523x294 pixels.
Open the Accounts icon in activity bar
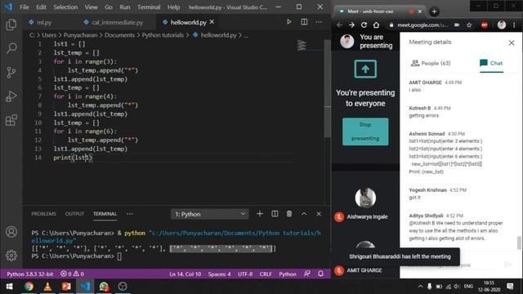click(x=11, y=232)
